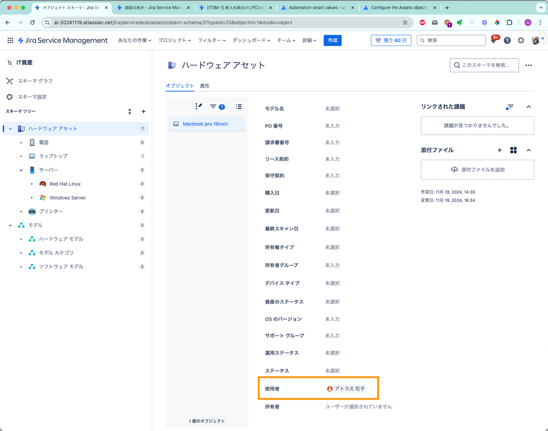Image resolution: width=548 pixels, height=431 pixels.
Task: Open the Atlassian app switcher grid icon
Action: [x=10, y=40]
